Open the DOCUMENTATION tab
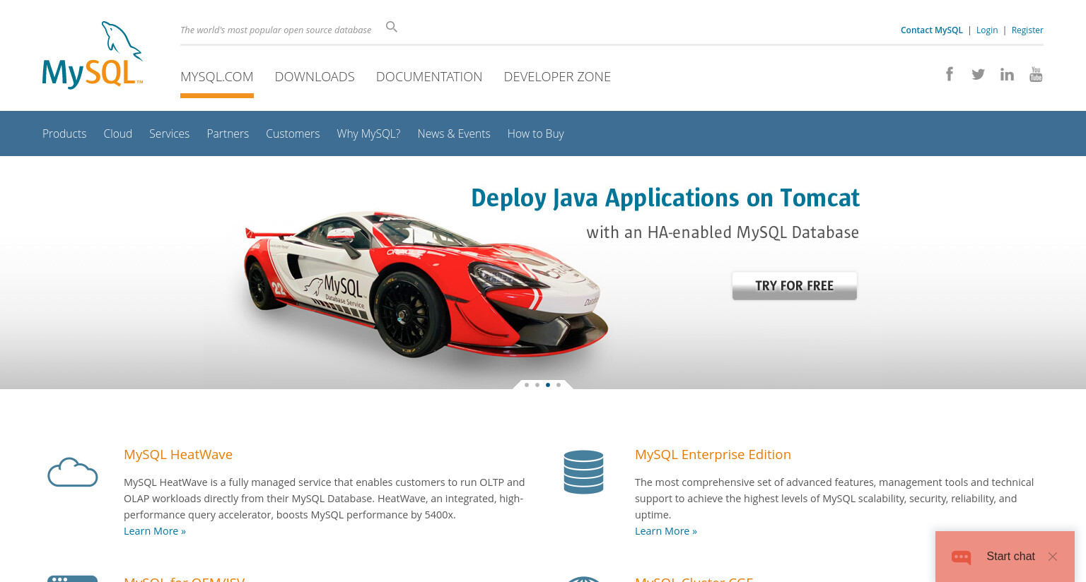Image resolution: width=1086 pixels, height=582 pixels. coord(429,76)
